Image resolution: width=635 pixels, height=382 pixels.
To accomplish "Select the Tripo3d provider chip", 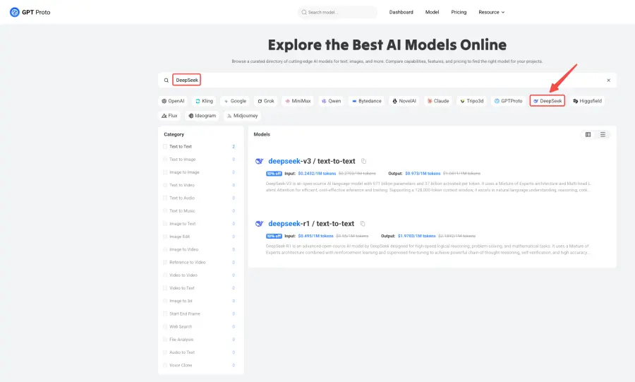I will (x=472, y=101).
